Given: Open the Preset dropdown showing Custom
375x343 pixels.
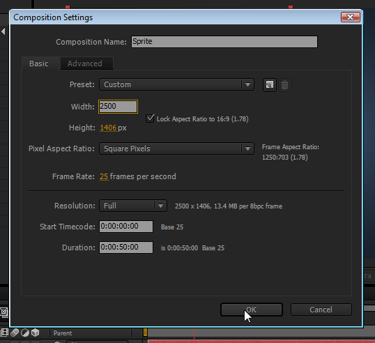Looking at the screenshot, I should pos(176,84).
